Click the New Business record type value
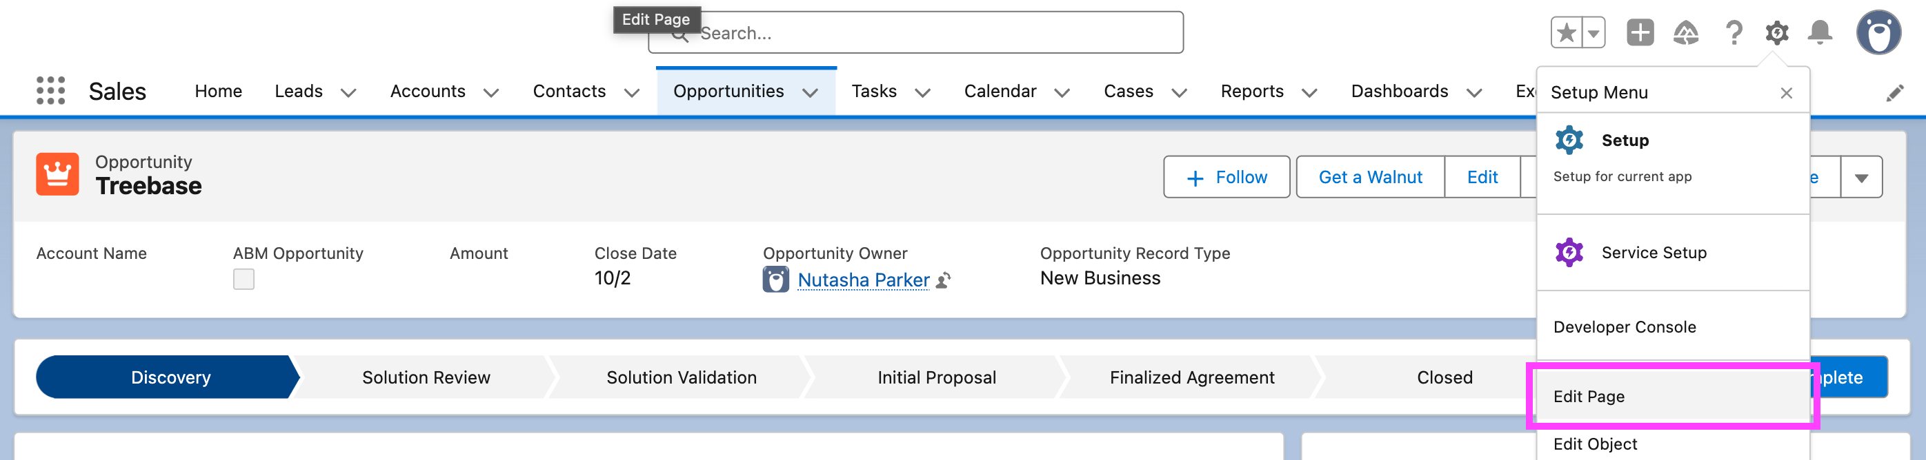This screenshot has width=1926, height=460. 1100,278
